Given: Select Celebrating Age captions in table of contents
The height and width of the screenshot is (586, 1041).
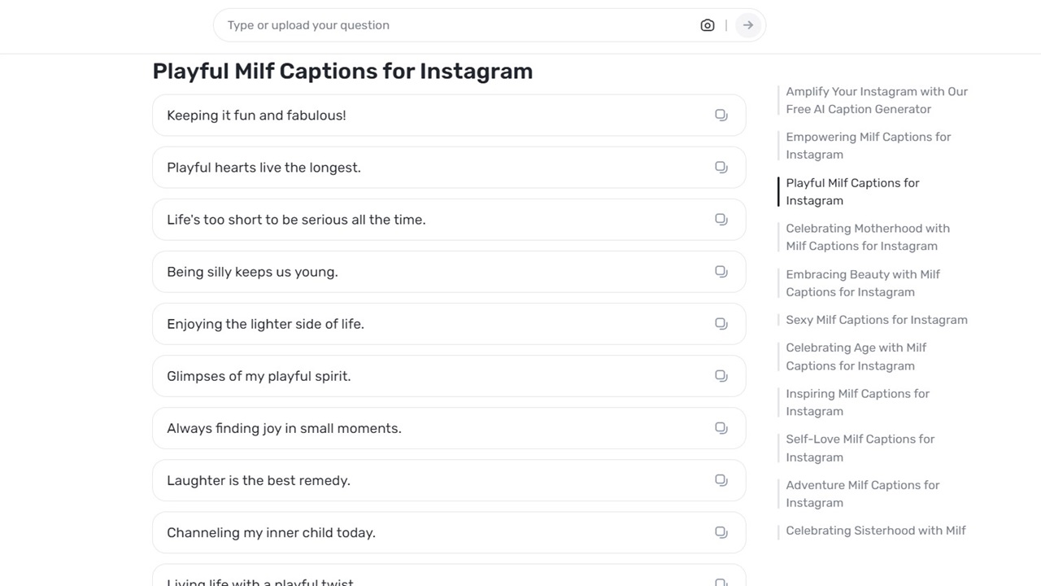Looking at the screenshot, I should point(856,356).
